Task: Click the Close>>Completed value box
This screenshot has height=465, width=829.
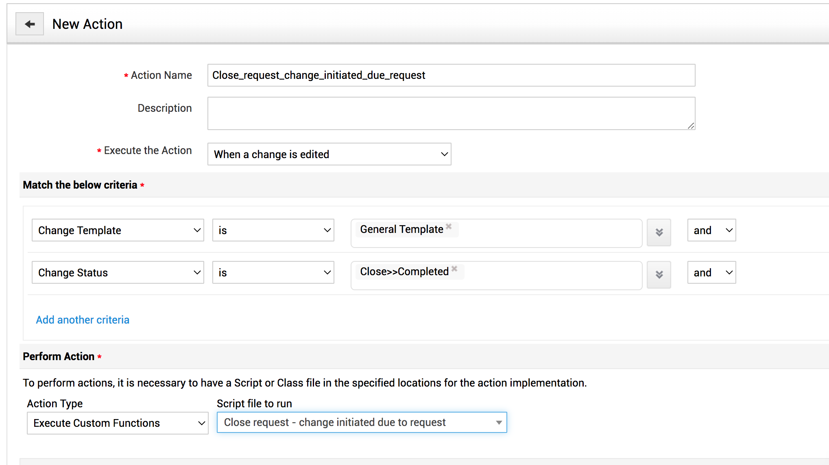Action: [x=549, y=276]
